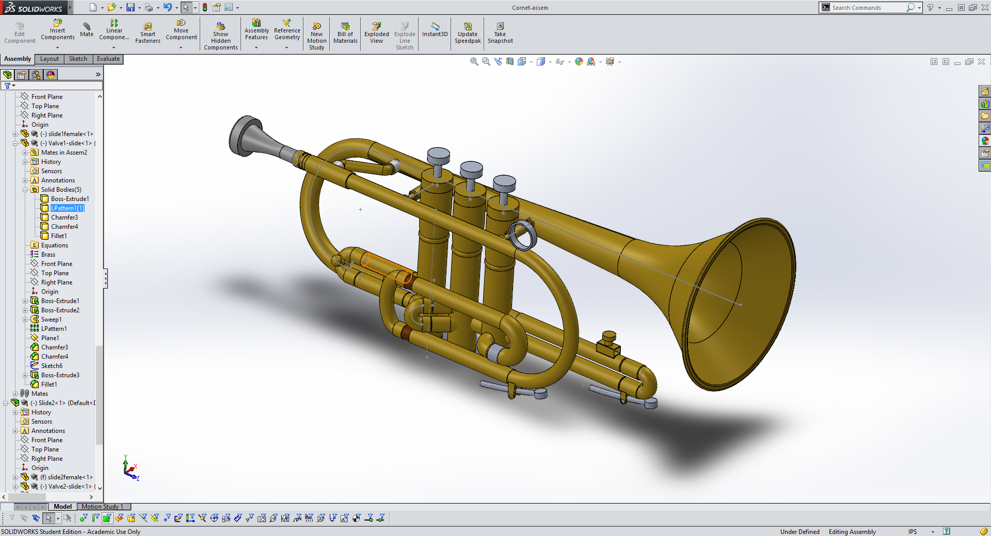Image resolution: width=991 pixels, height=536 pixels.
Task: Expand the slide1female<1> component
Action: tap(15, 134)
